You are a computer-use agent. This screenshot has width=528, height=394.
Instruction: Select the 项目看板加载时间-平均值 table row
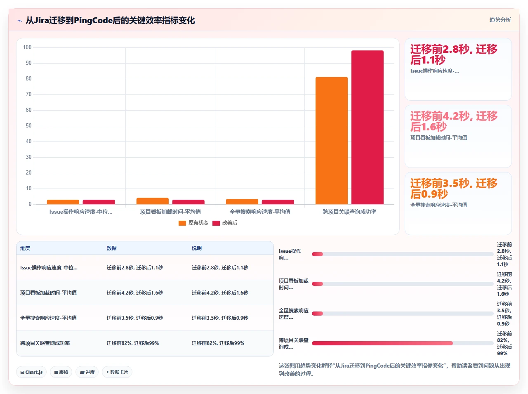pyautogui.click(x=145, y=293)
